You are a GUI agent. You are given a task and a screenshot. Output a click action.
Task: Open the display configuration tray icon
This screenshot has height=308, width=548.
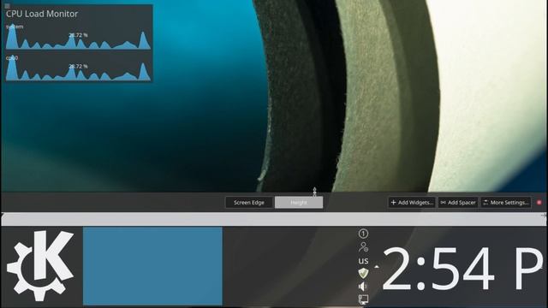[363, 299]
